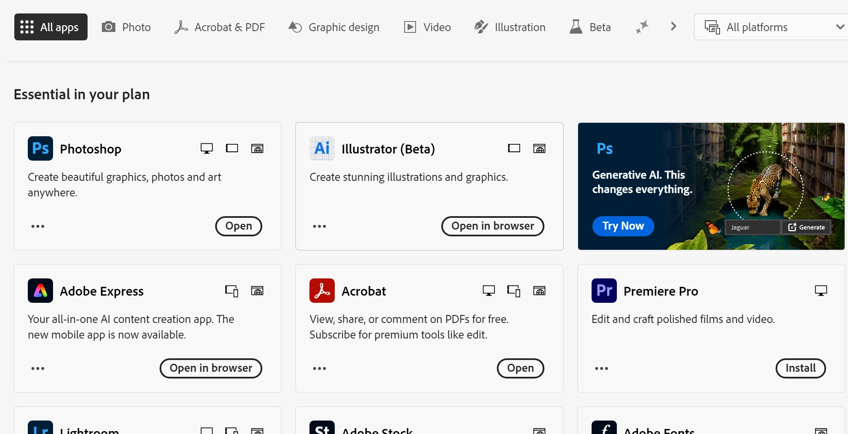Open the Acrobat & PDF category tab
The image size is (848, 434).
219,27
